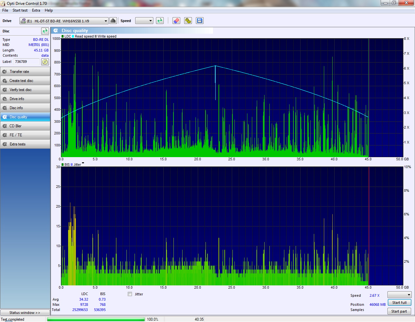Open the options gear icon in toolbar

pyautogui.click(x=188, y=21)
